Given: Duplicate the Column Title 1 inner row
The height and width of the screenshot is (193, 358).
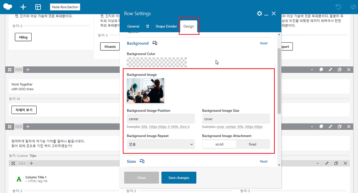Looking at the screenshot, I should click(x=336, y=163).
